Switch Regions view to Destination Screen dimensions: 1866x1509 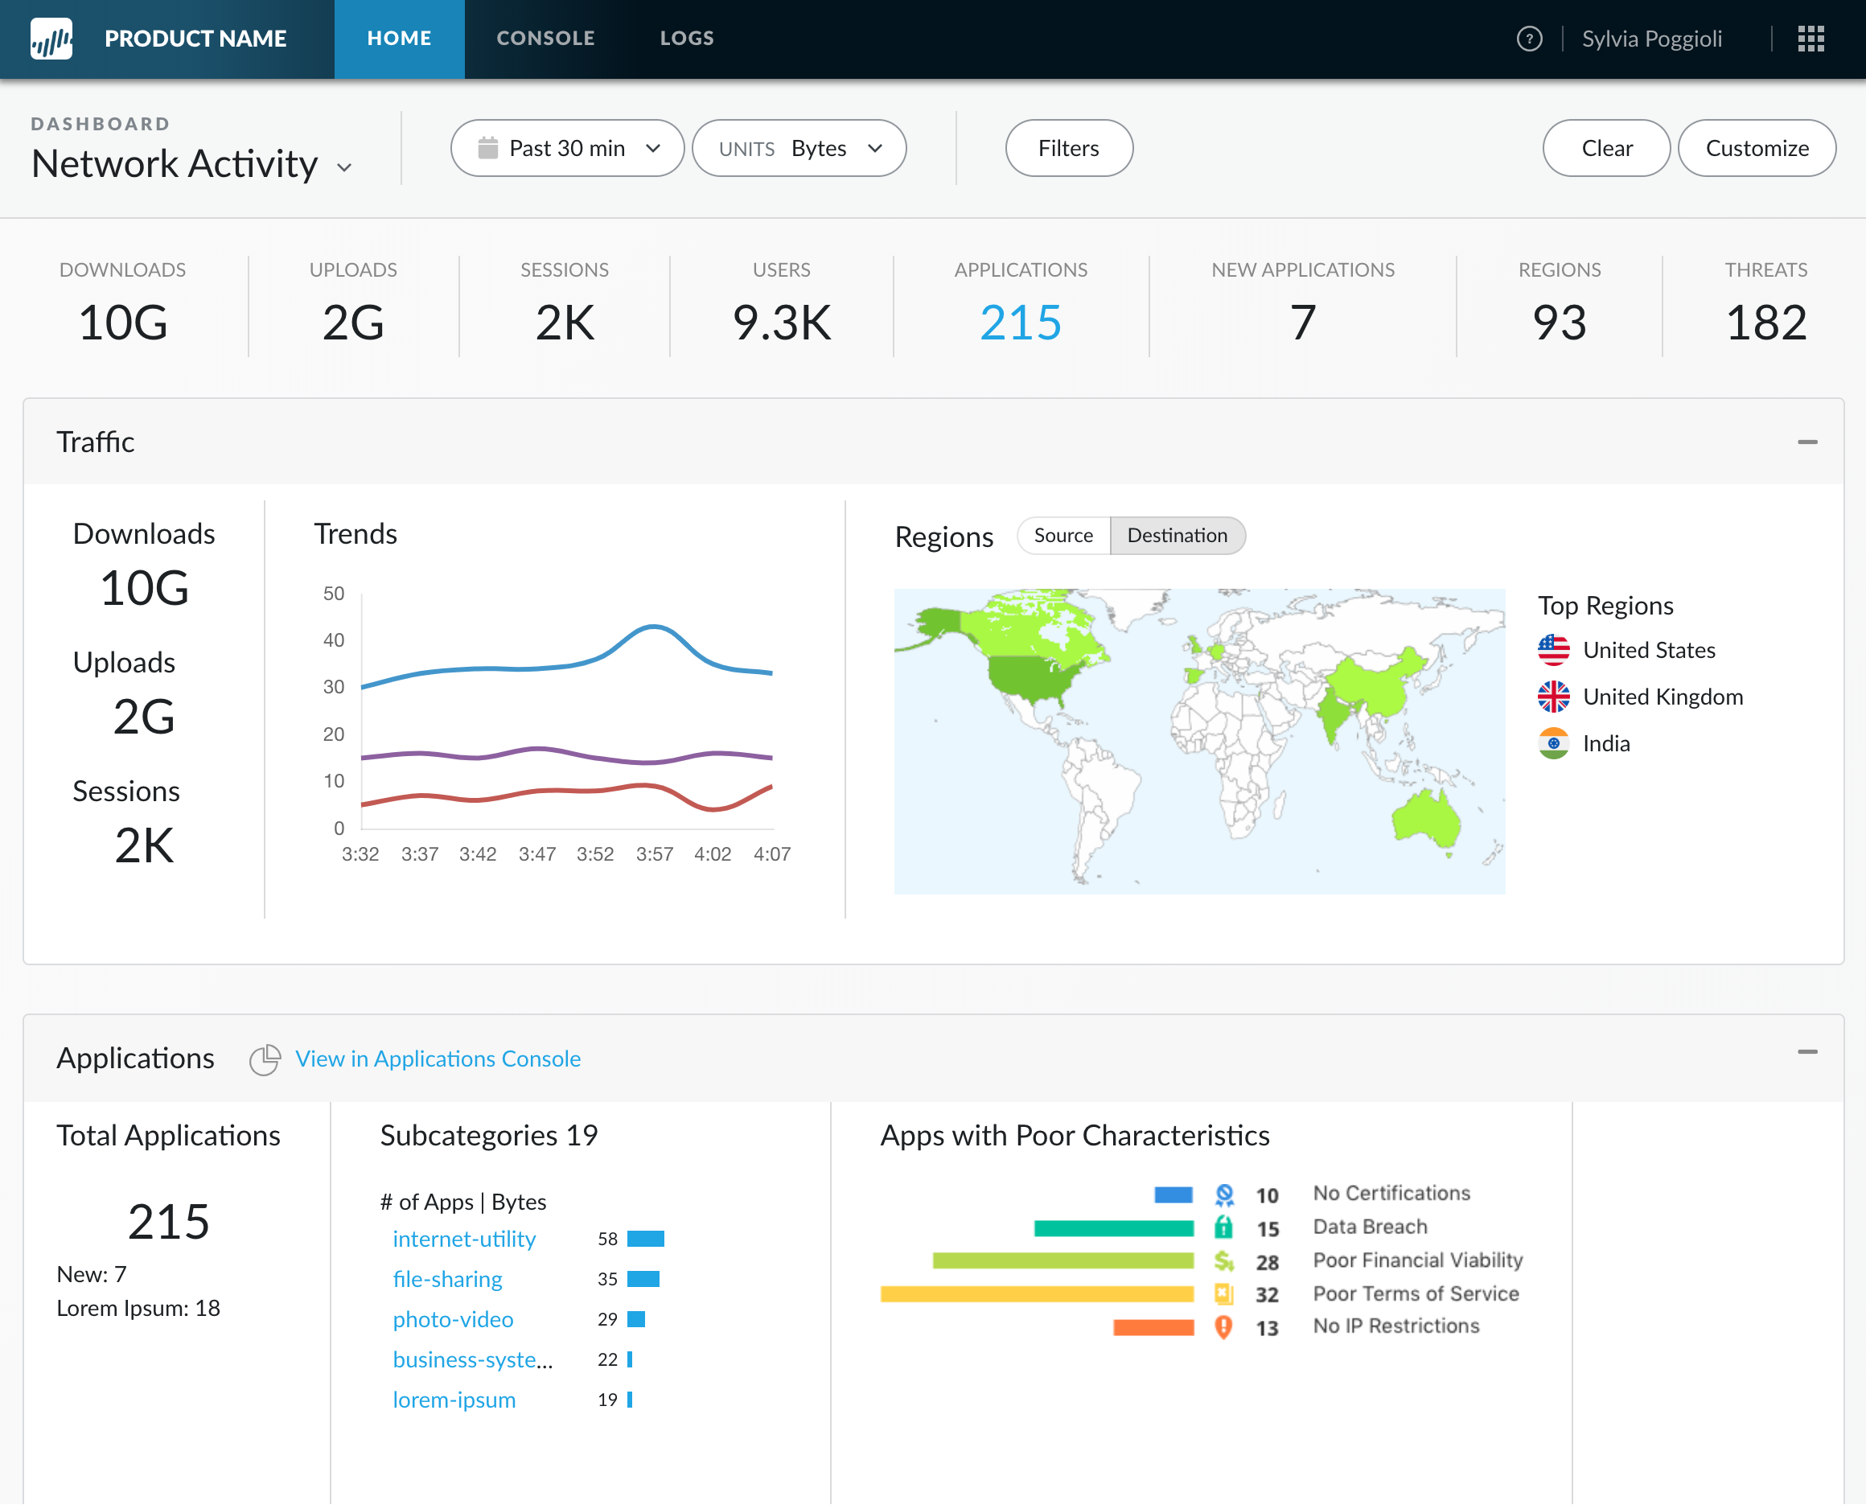pos(1177,536)
